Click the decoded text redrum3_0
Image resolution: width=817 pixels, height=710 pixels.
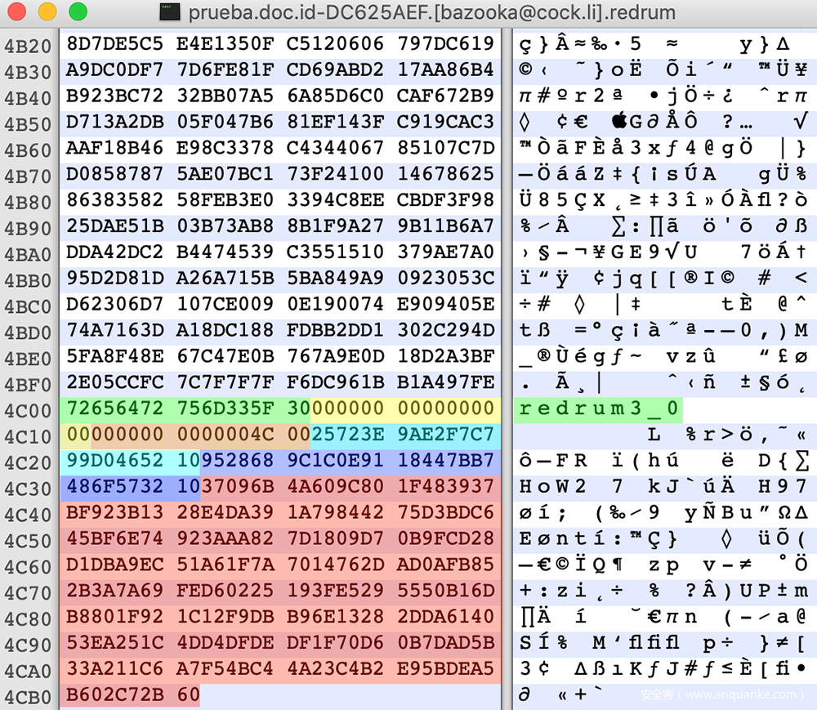(598, 409)
